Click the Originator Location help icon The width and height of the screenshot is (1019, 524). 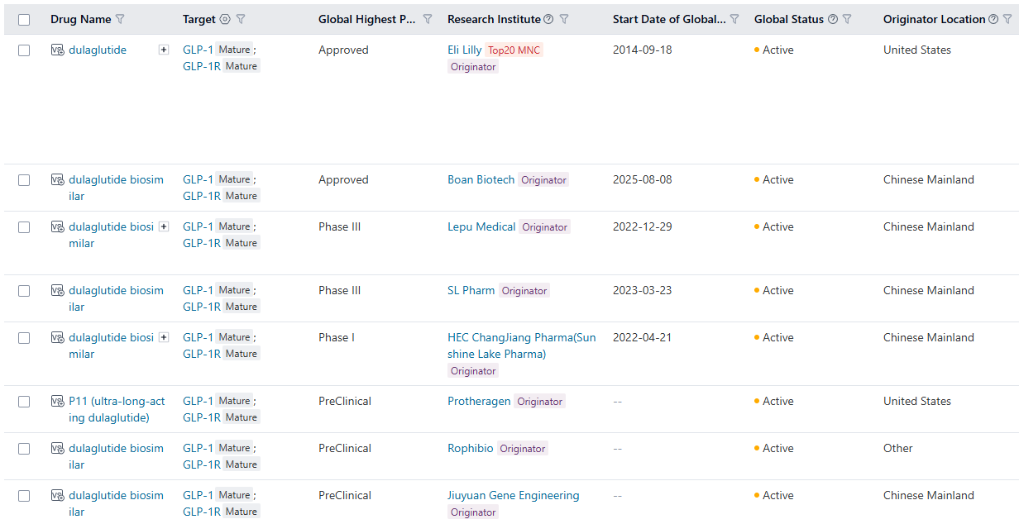point(994,19)
